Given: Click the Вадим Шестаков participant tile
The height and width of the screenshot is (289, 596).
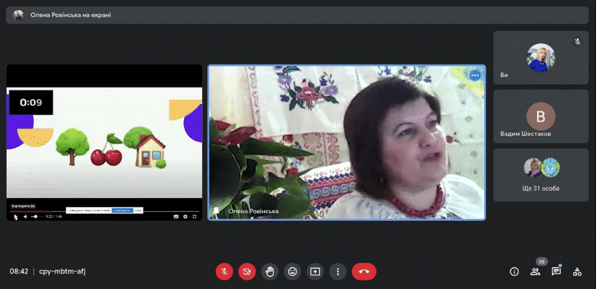Looking at the screenshot, I should [x=541, y=117].
